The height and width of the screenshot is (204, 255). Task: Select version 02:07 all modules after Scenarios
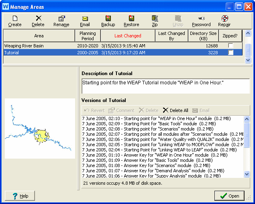pos(163,134)
